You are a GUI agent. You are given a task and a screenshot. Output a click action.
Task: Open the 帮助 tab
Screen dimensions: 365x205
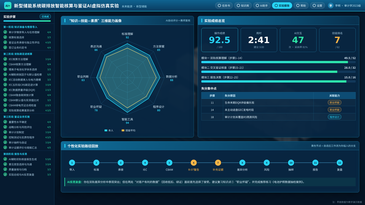click(301, 6)
